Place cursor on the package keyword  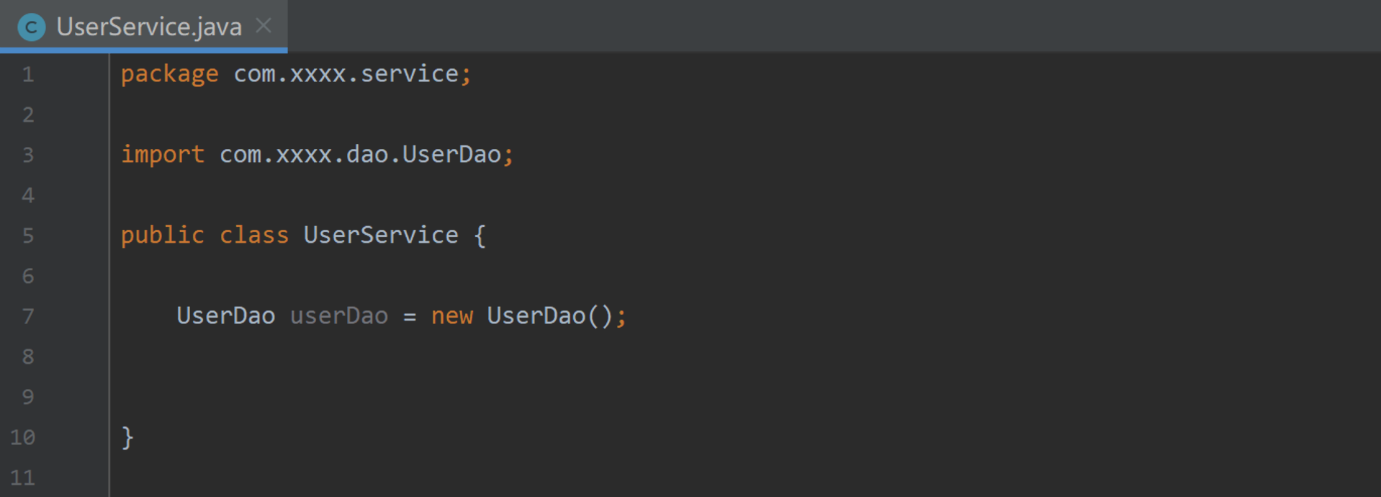point(169,74)
